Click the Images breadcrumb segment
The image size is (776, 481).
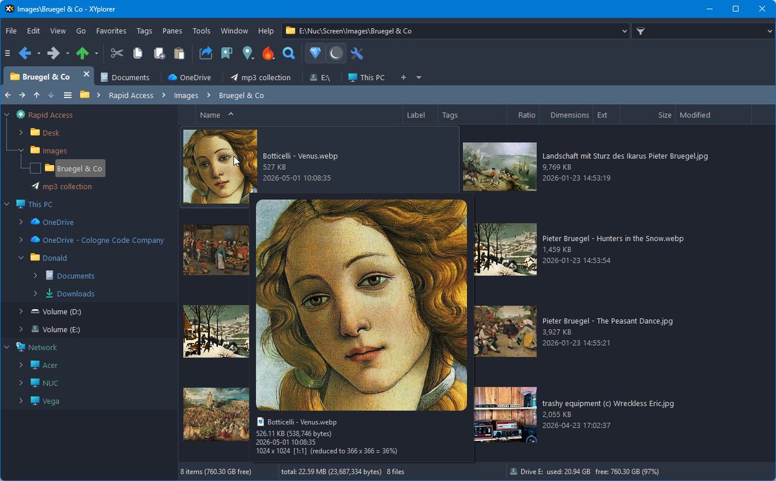186,95
